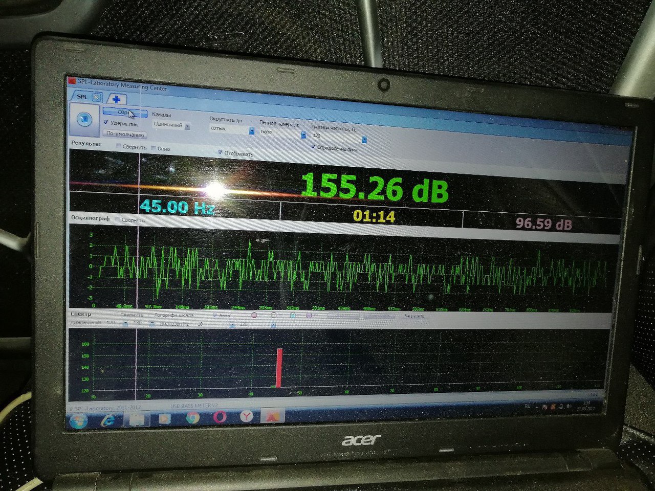Add a new tab with the plus icon
The height and width of the screenshot is (491, 655).
click(x=117, y=100)
